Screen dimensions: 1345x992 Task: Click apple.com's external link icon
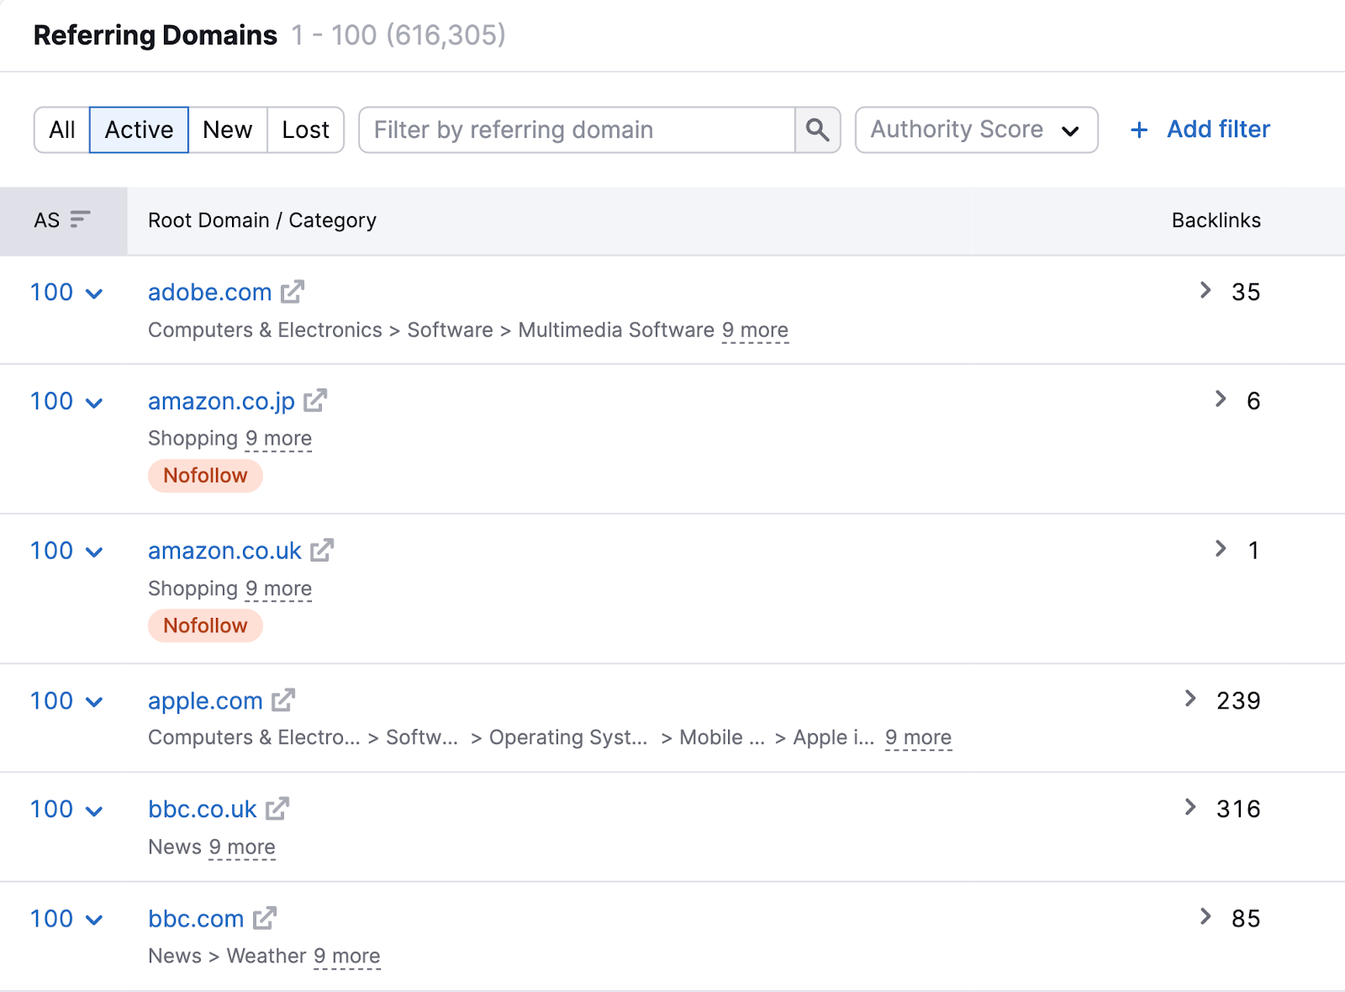[x=283, y=699]
